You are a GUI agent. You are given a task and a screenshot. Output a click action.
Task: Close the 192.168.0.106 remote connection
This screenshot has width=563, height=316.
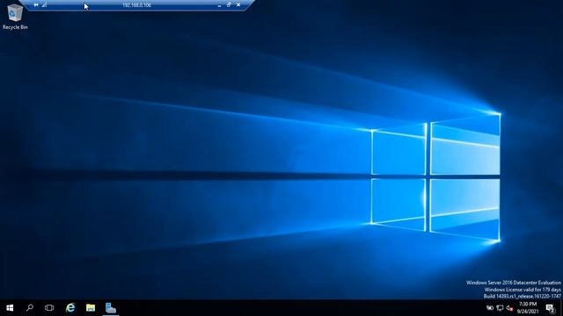pyautogui.click(x=238, y=5)
